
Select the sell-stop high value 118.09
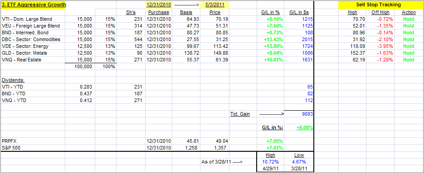[352, 46]
